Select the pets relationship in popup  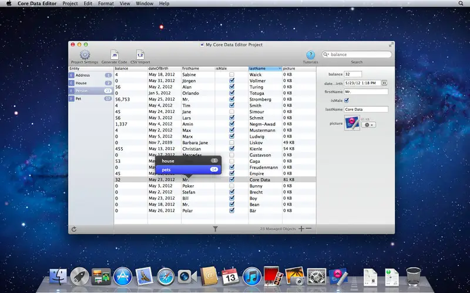[188, 169]
